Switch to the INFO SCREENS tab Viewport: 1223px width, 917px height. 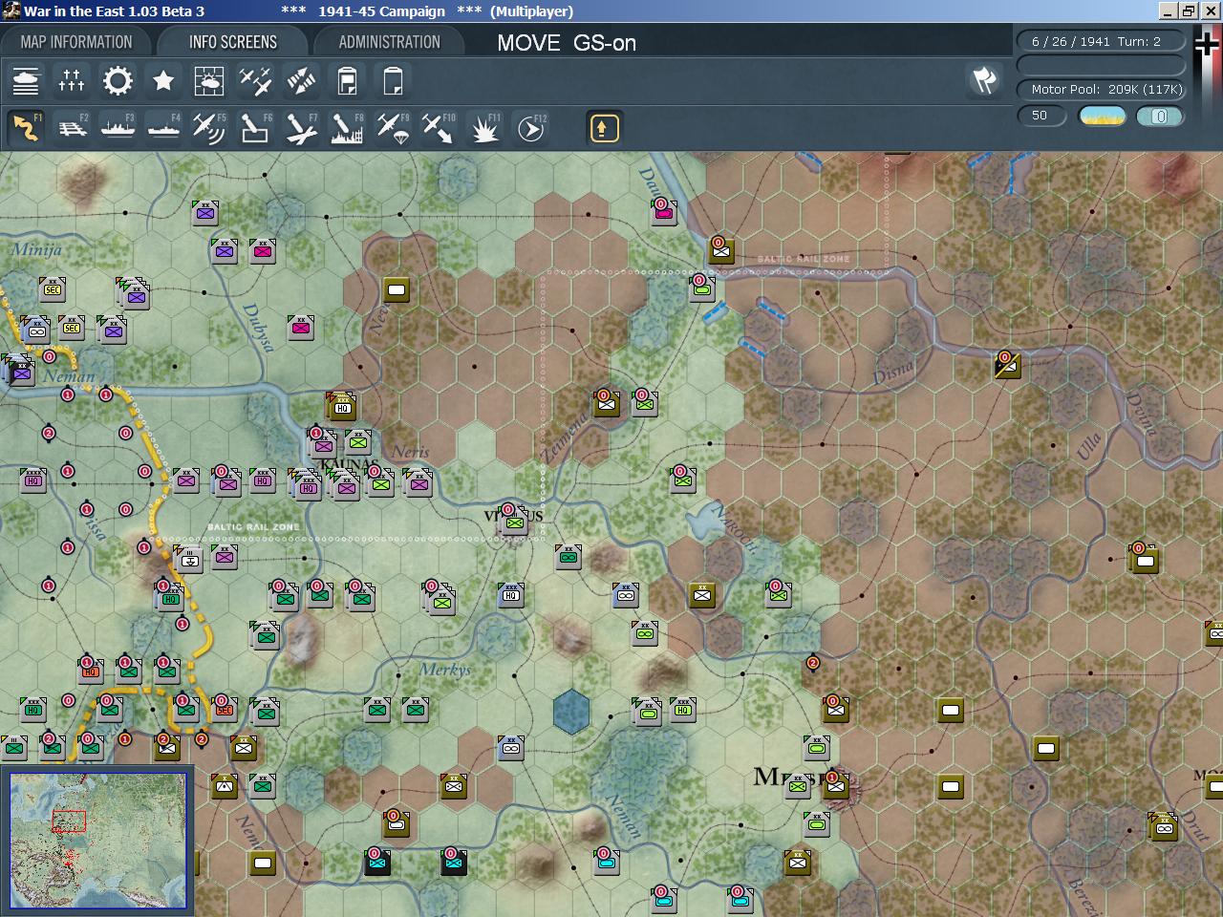click(x=233, y=42)
